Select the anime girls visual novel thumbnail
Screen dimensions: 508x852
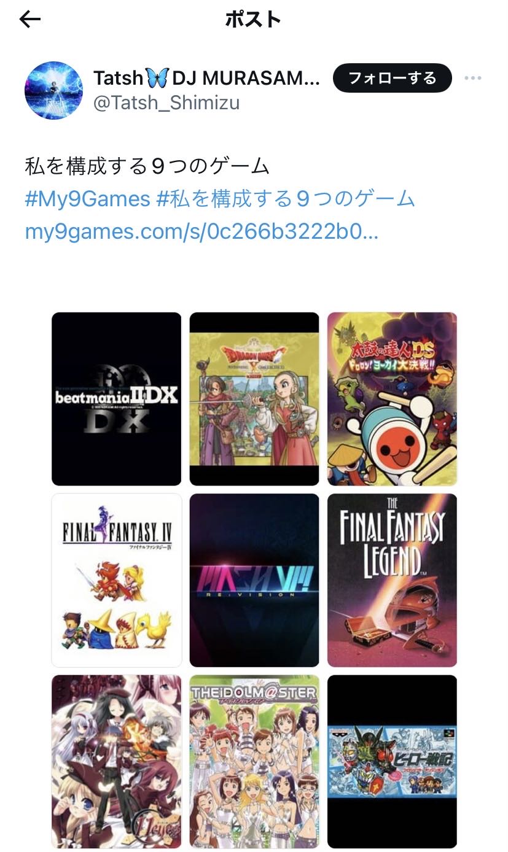(117, 762)
